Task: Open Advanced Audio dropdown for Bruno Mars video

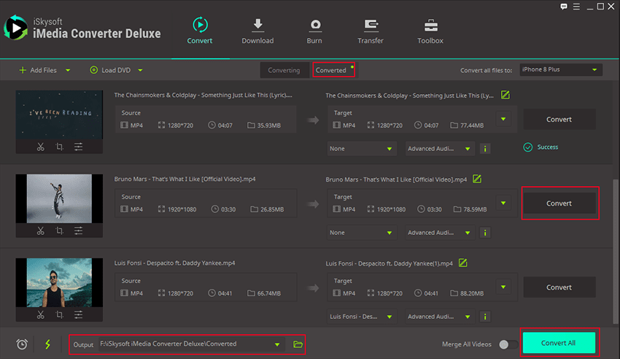Action: (x=439, y=233)
